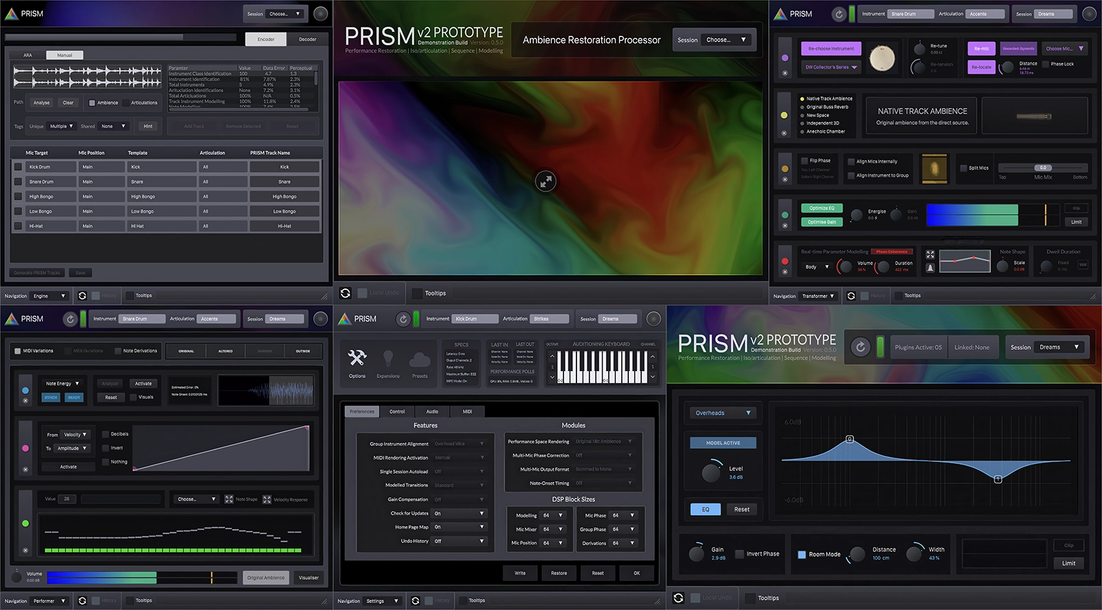
Task: Open the From Velocity dropdown
Action: pos(75,435)
